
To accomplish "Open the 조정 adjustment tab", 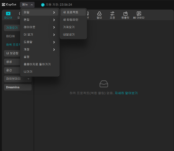I will point(112,15).
